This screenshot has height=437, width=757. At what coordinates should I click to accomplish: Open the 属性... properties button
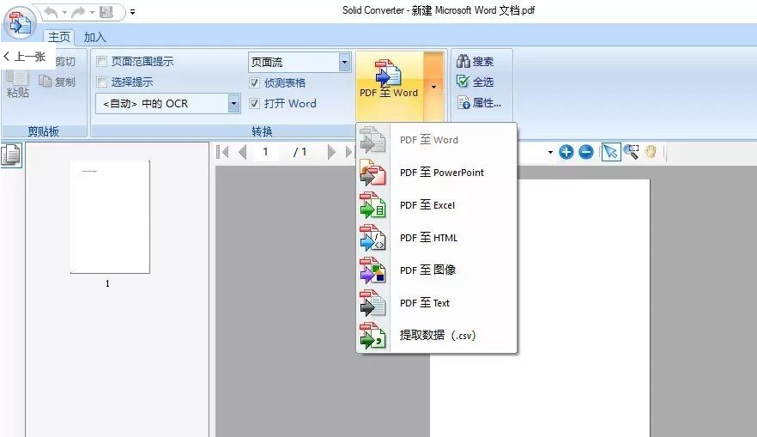click(x=479, y=102)
